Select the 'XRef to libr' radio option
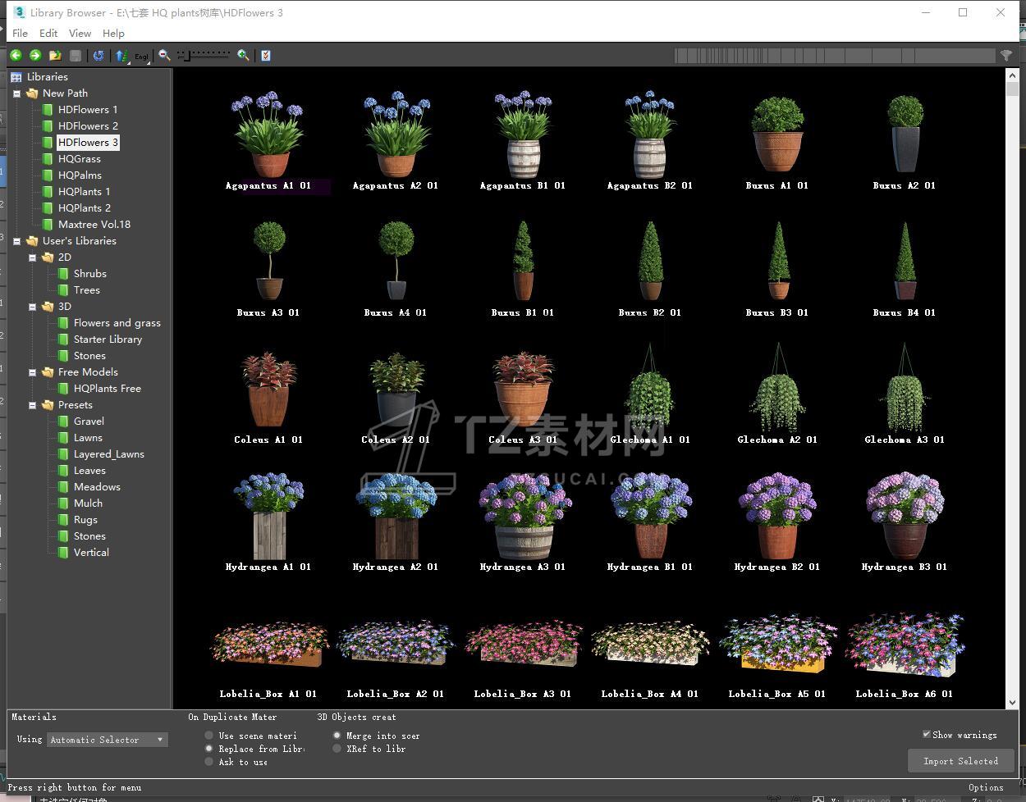Viewport: 1026px width, 802px height. [x=337, y=749]
